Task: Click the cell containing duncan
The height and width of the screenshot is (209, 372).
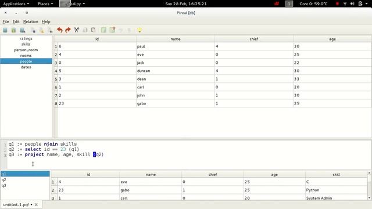Action: [176, 71]
